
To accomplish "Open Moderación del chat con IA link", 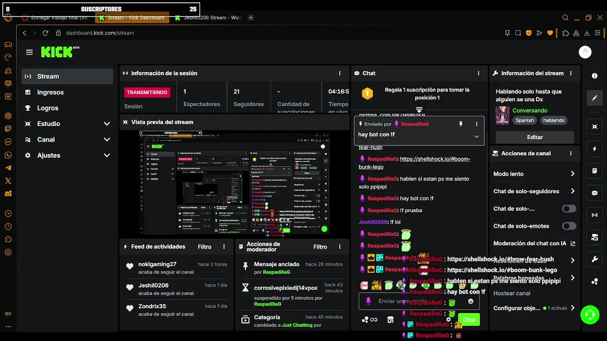I will click(534, 243).
